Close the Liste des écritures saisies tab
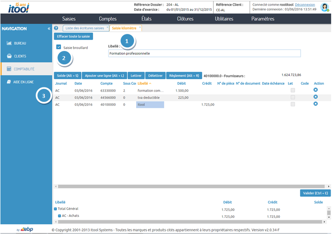 [107, 28]
